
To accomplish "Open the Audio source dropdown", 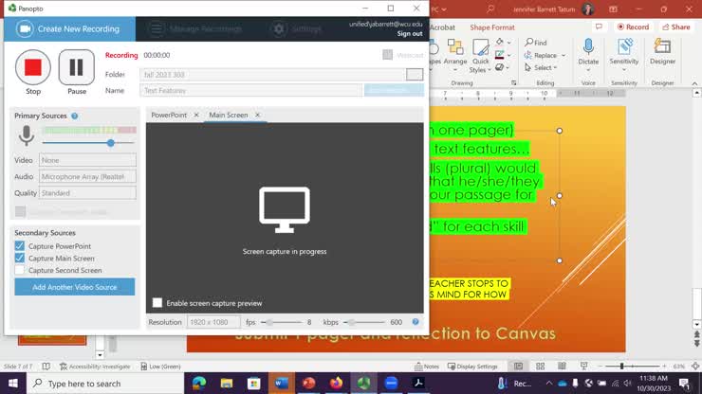I will [x=87, y=176].
